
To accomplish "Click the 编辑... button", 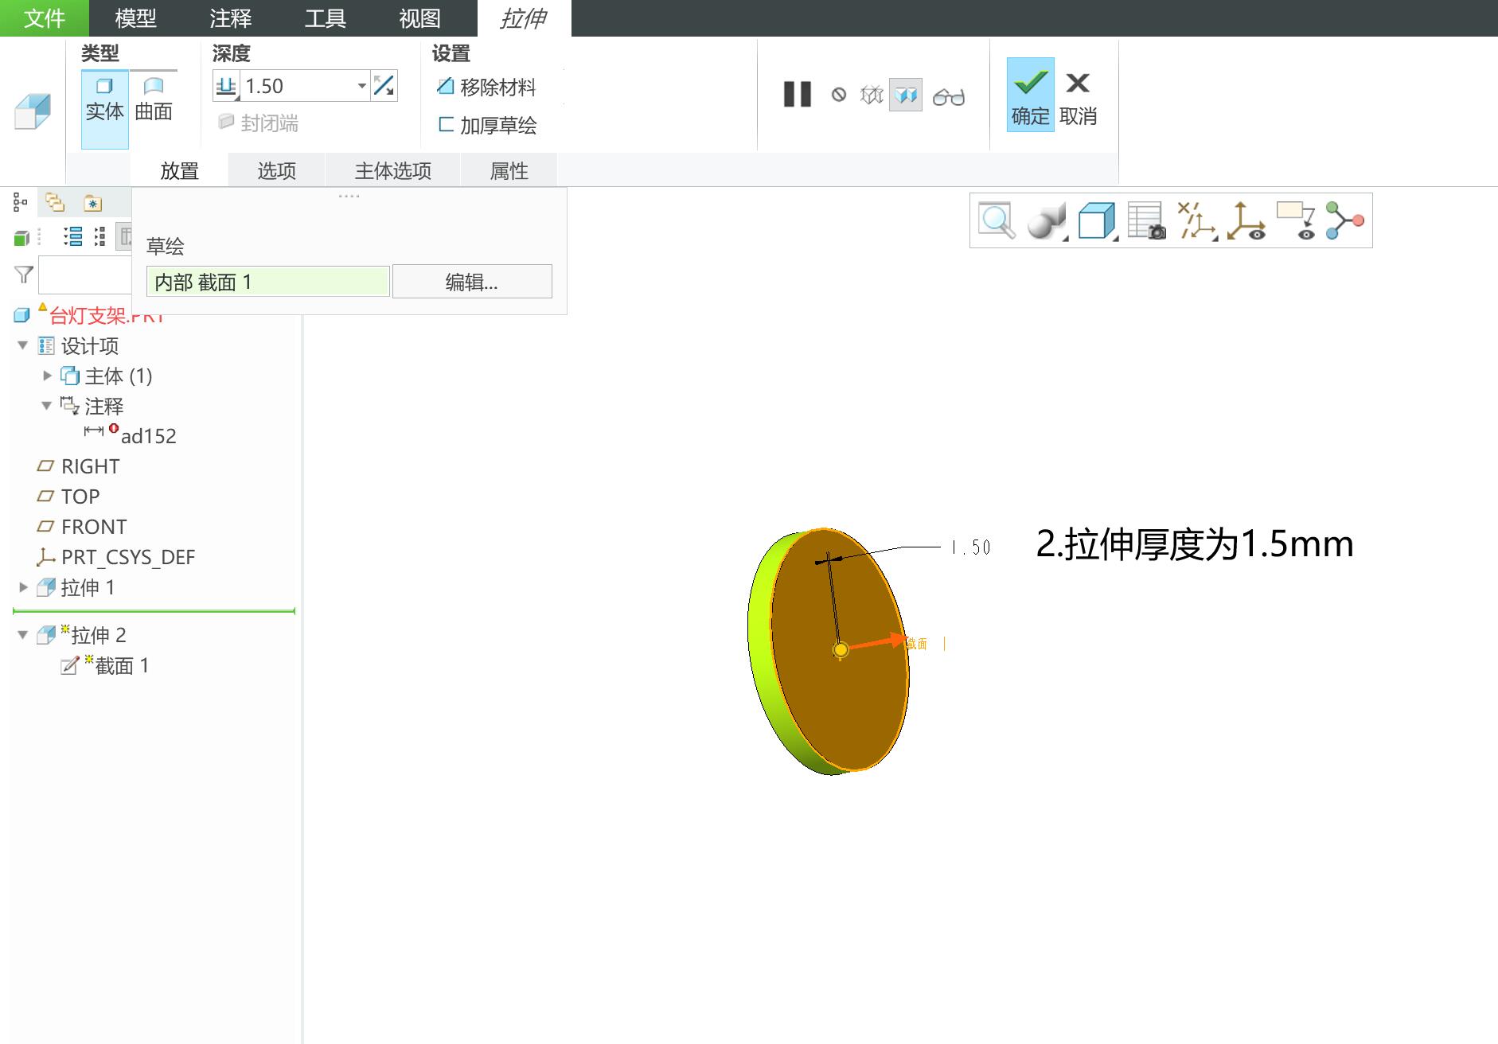I will point(472,282).
